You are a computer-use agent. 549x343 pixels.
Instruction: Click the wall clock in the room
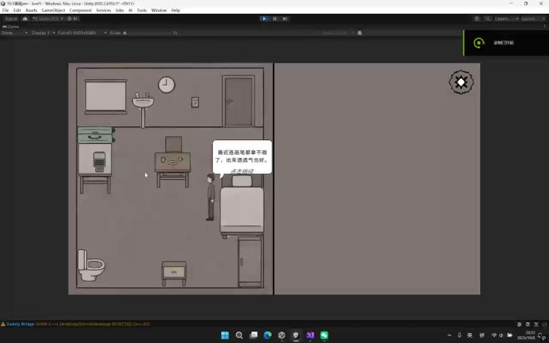pyautogui.click(x=166, y=85)
